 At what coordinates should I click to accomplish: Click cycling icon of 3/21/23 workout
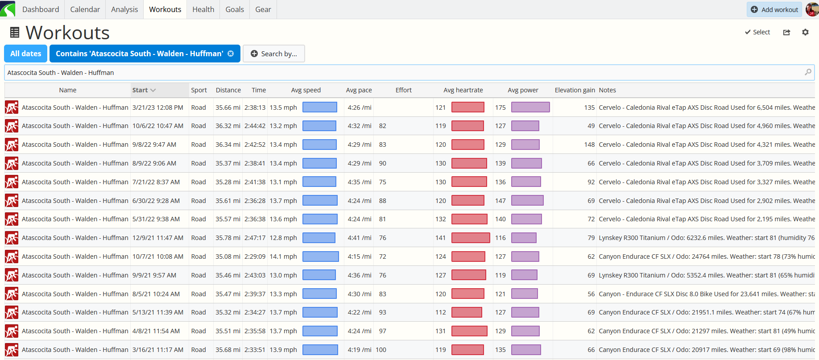point(12,108)
